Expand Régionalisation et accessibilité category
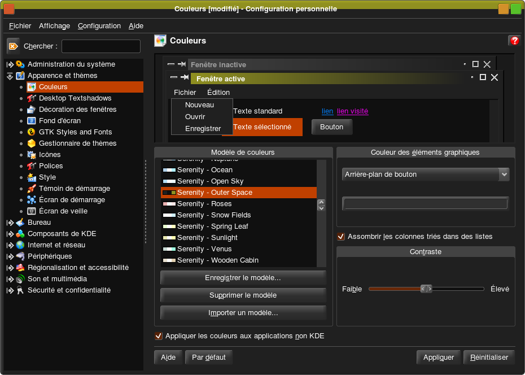Screen dimensions: 525x375 coord(10,268)
